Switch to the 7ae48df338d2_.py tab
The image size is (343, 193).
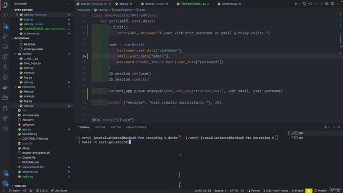click(193, 4)
